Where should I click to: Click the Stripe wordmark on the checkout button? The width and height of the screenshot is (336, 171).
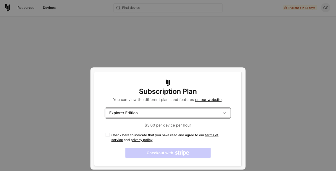tap(182, 153)
